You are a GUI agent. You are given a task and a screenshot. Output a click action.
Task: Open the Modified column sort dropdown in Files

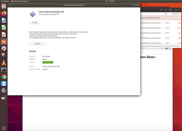coord(176,14)
